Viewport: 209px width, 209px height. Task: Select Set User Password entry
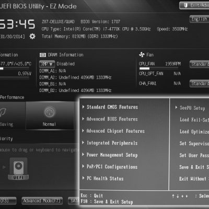point(194,155)
